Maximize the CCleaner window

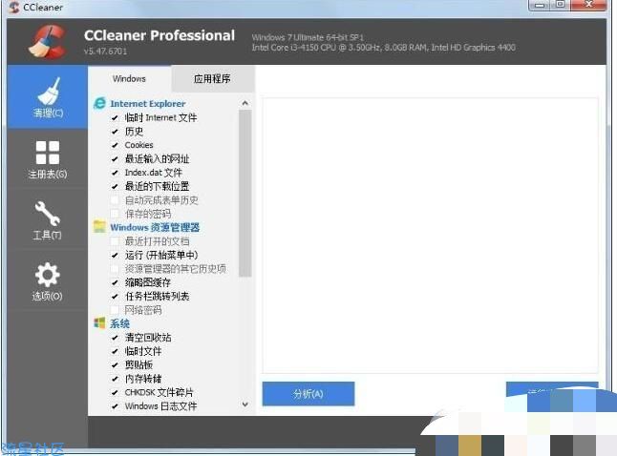pos(560,5)
